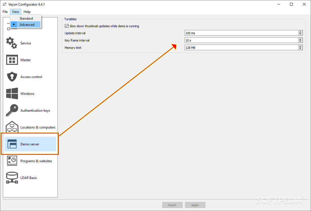Image resolution: width=311 pixels, height=211 pixels.
Task: Click the Veyon Configurator title bar icon
Action: (5, 4)
